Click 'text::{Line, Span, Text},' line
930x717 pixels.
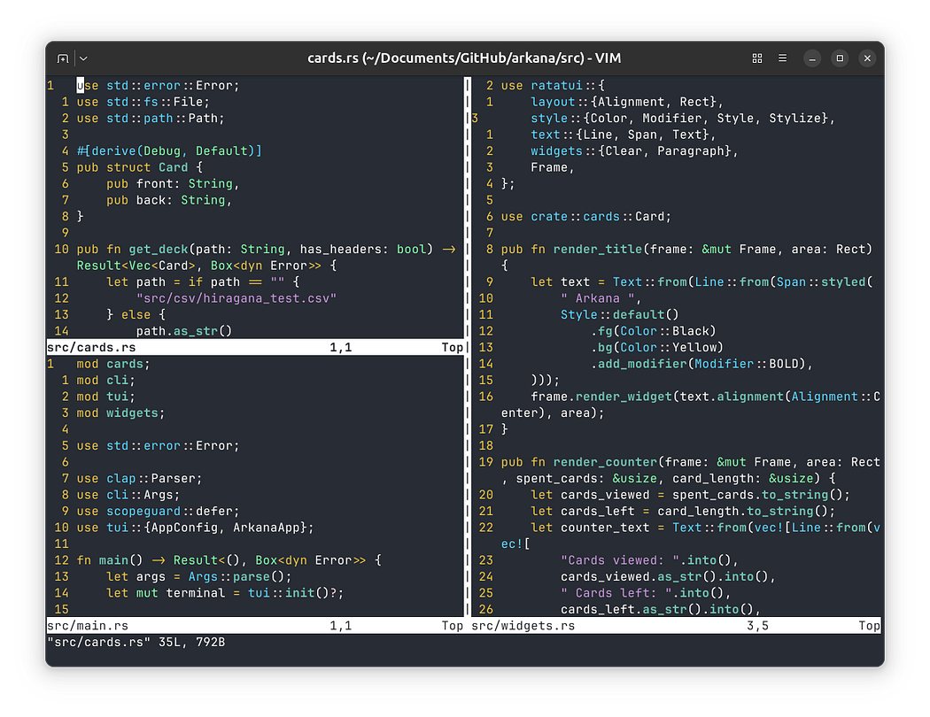click(x=624, y=135)
